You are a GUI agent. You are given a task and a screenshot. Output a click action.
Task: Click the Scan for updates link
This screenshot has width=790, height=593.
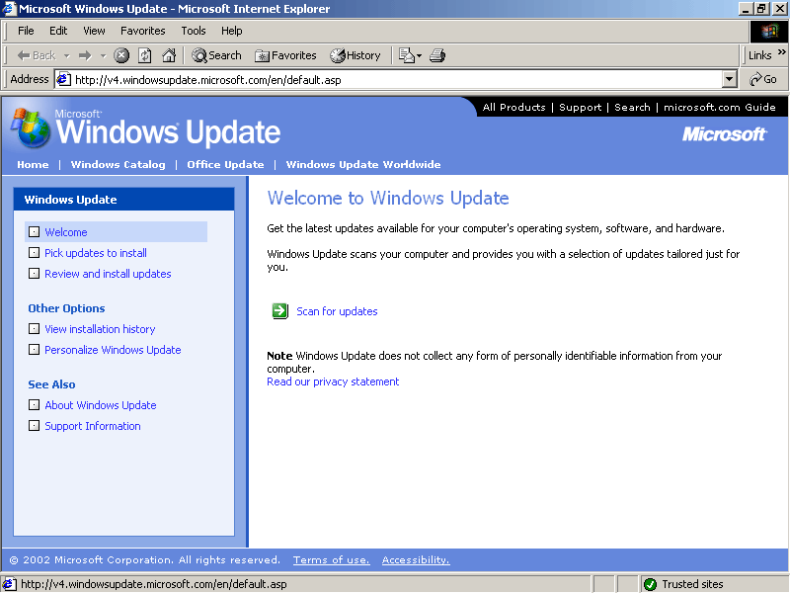point(337,311)
